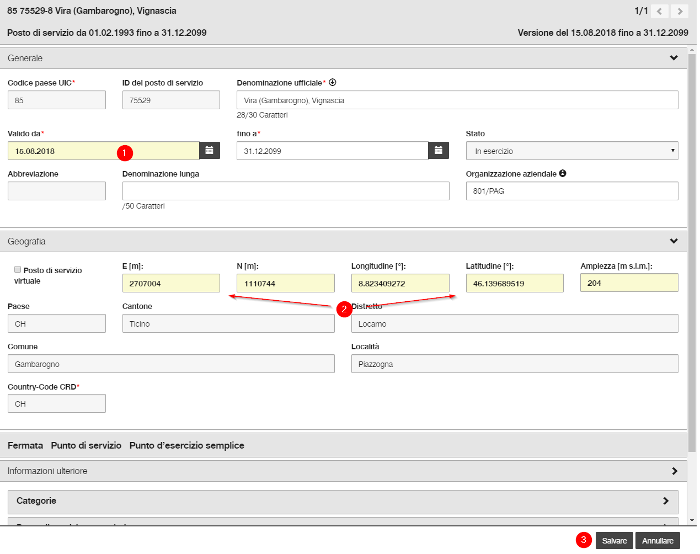700x554 pixels.
Task: Click the icon next to Denominazione ufficiale
Action: (x=333, y=82)
